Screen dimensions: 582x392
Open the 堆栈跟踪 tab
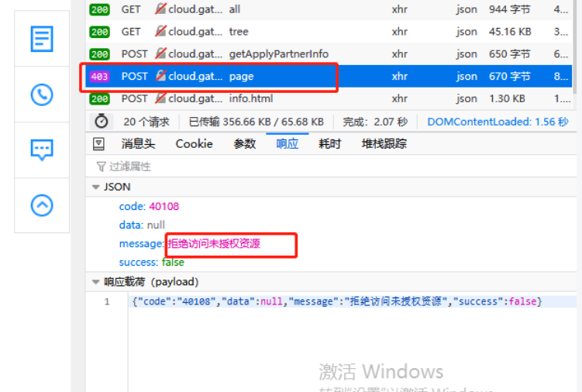pyautogui.click(x=384, y=144)
